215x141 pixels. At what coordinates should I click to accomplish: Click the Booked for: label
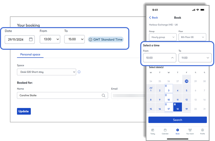pyautogui.click(x=25, y=83)
